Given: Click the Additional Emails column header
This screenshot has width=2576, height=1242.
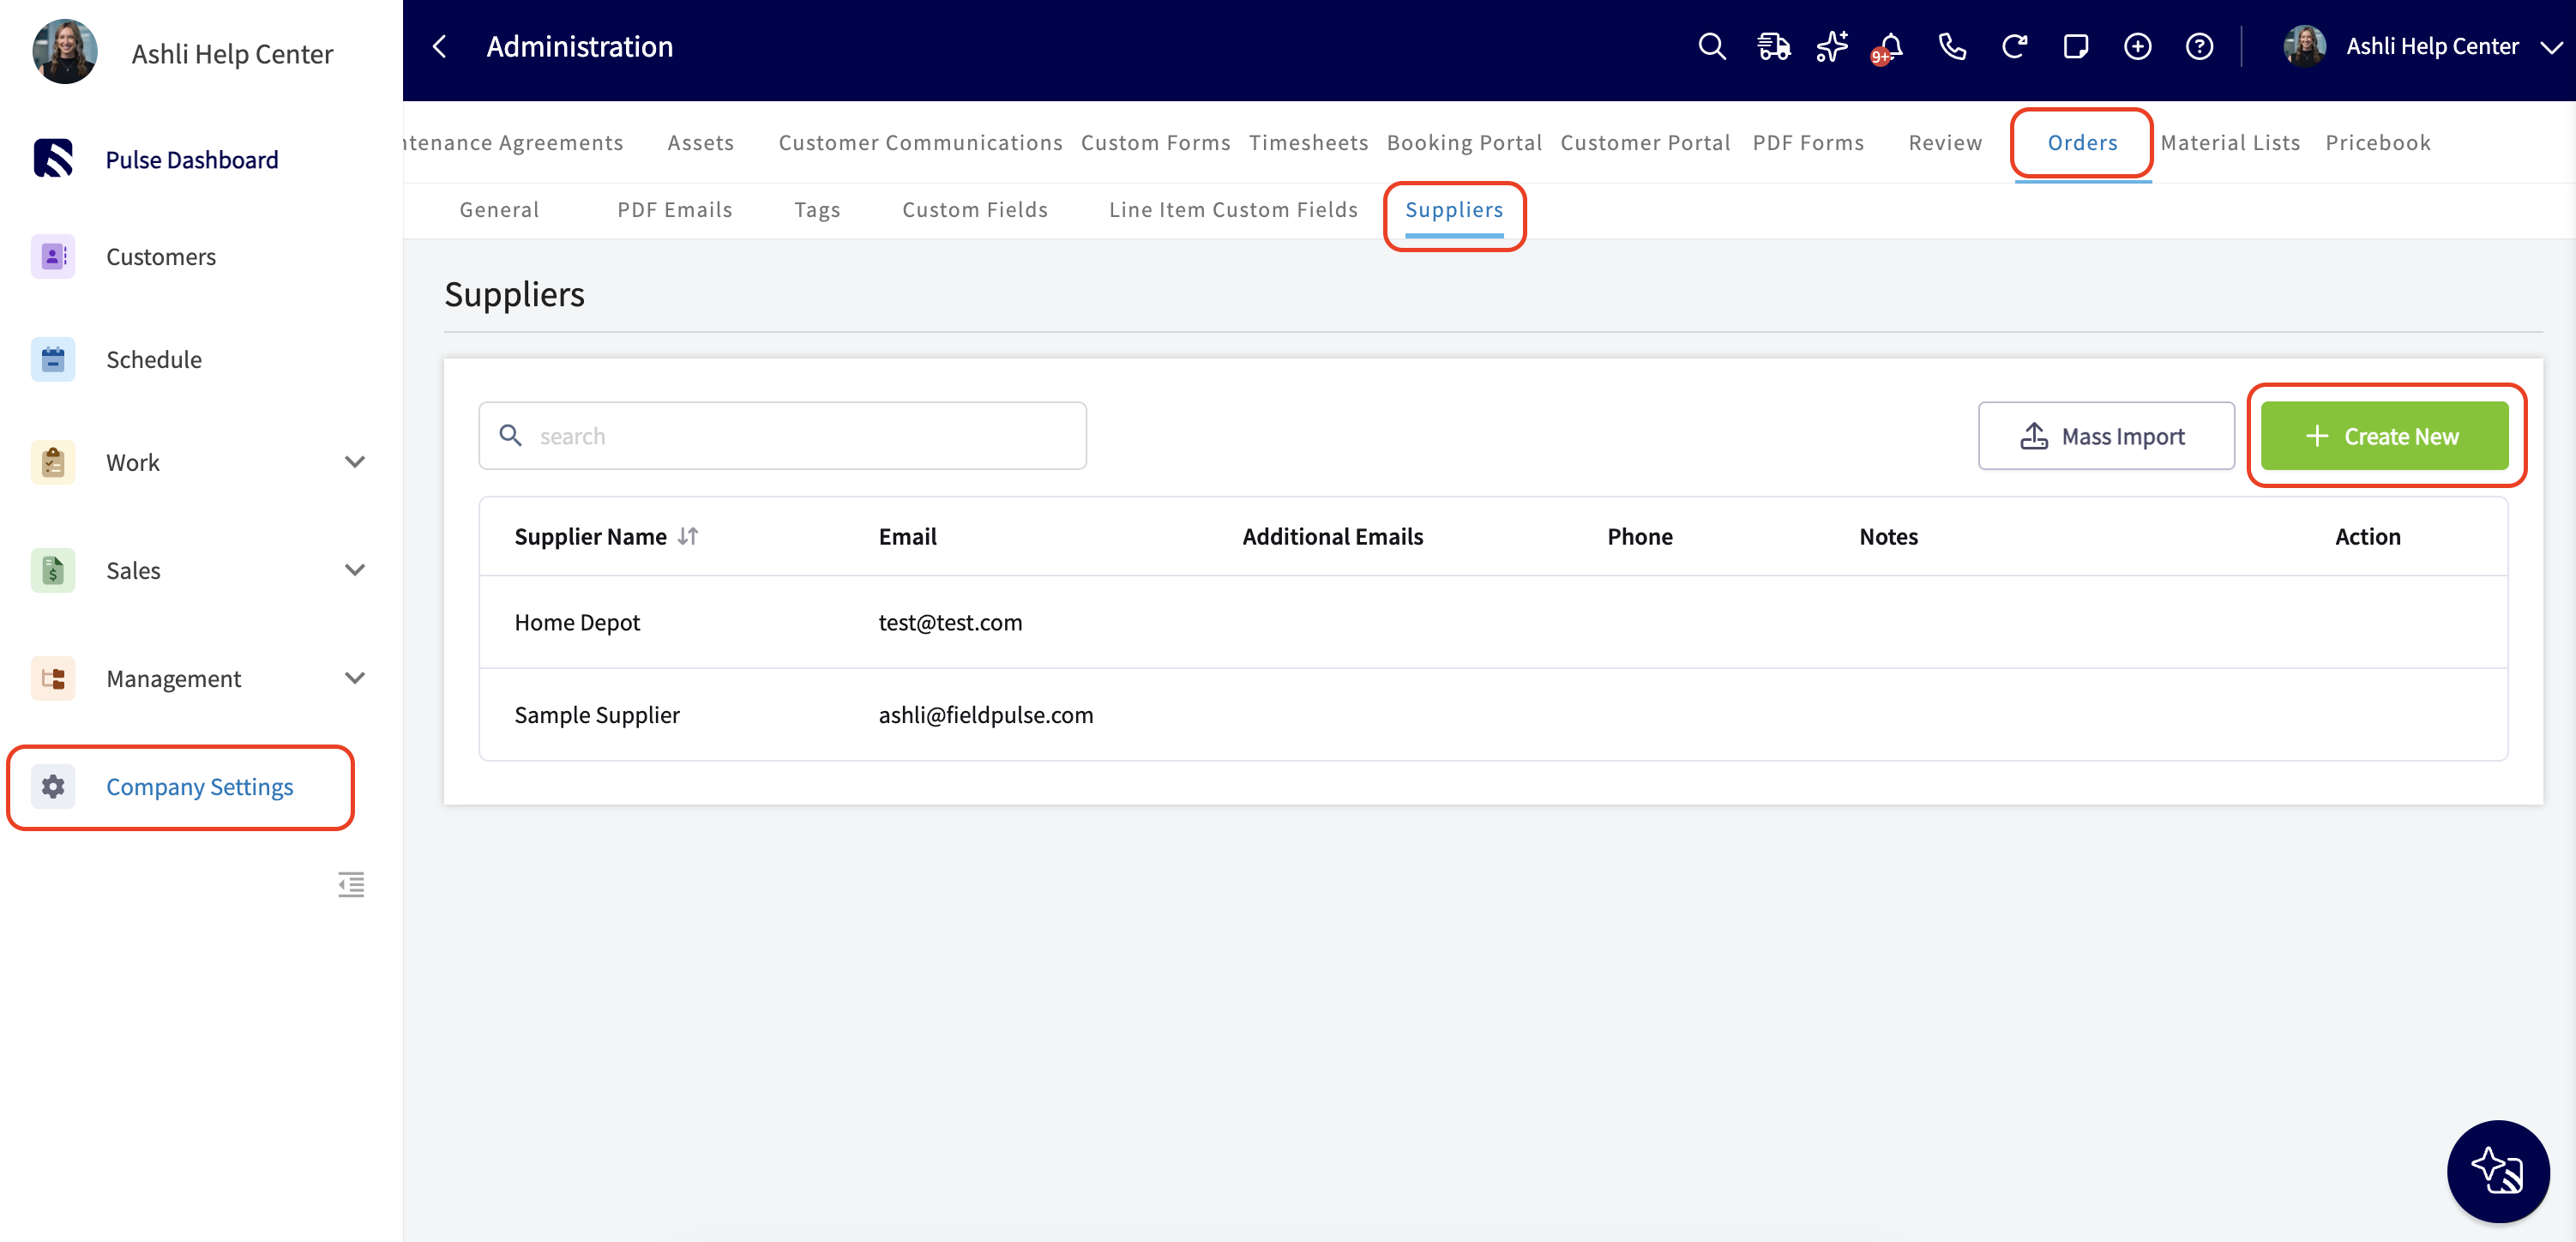Looking at the screenshot, I should [x=1332, y=536].
